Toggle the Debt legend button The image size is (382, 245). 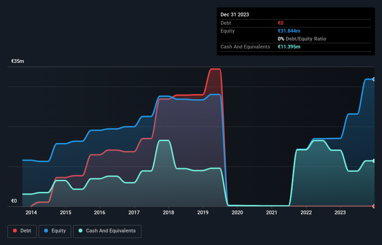coord(22,231)
